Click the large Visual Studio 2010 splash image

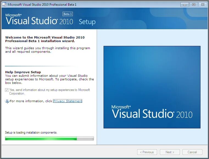pos(152,87)
